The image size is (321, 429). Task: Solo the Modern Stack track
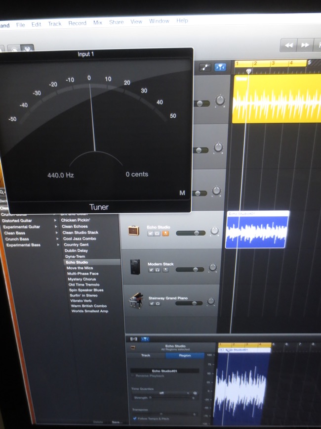158,270
